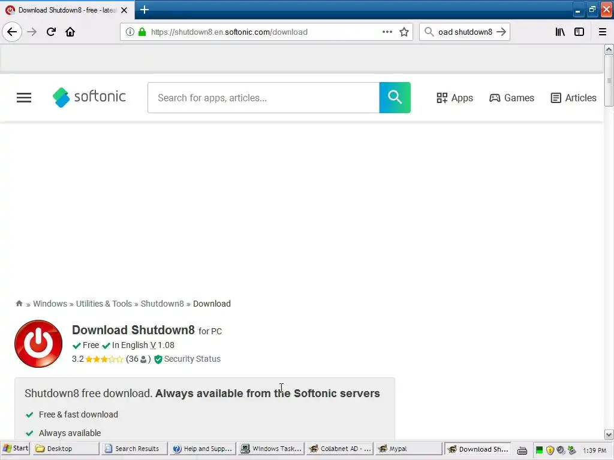
Task: Open the browser home page
Action: point(70,32)
